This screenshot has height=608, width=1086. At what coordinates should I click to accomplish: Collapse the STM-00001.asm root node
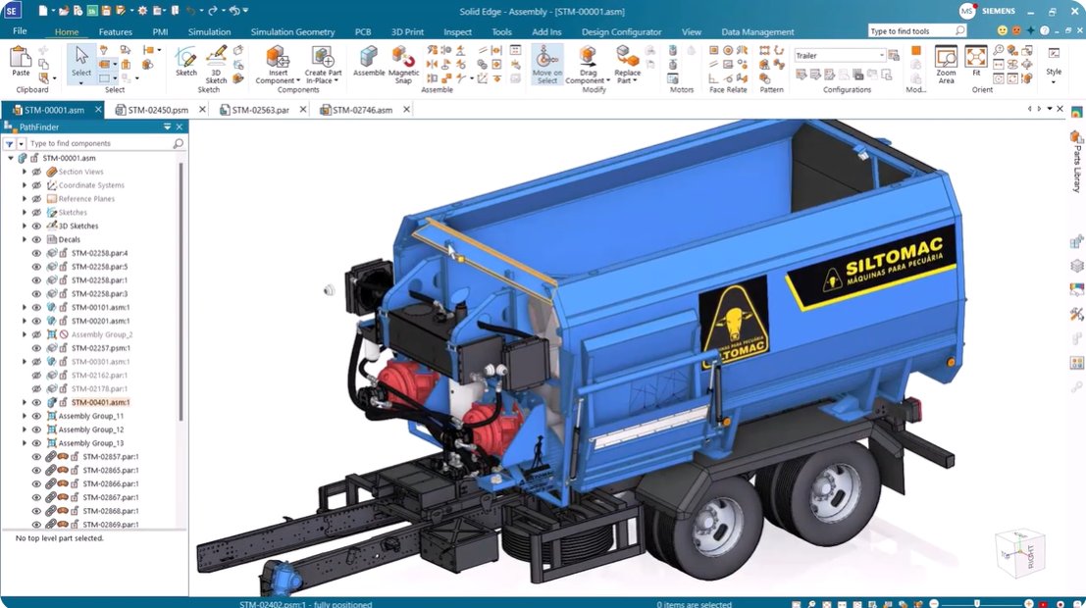(x=11, y=158)
